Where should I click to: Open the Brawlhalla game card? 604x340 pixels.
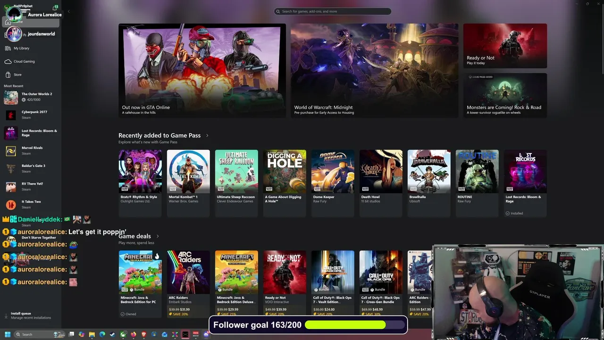pyautogui.click(x=429, y=183)
